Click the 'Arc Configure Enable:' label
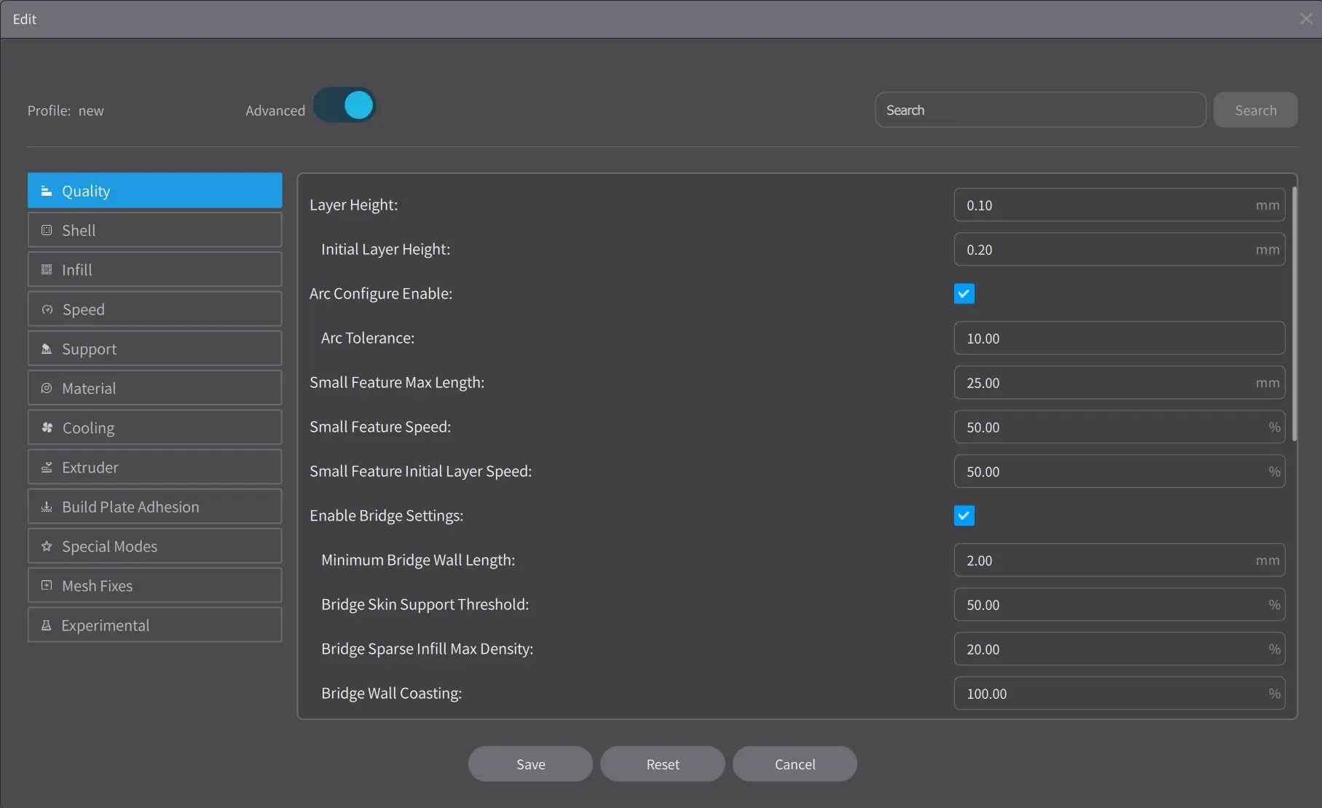Viewport: 1322px width, 808px height. tap(381, 293)
